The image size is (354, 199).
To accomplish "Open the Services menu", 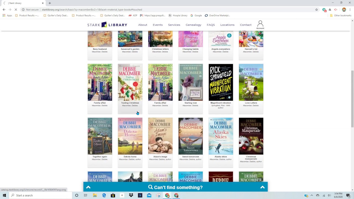I will pyautogui.click(x=174, y=25).
